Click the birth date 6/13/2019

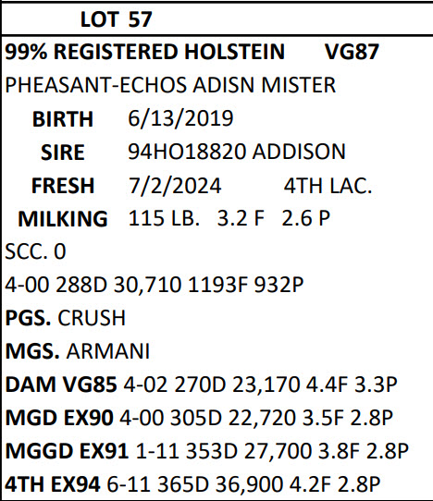pyautogui.click(x=180, y=118)
